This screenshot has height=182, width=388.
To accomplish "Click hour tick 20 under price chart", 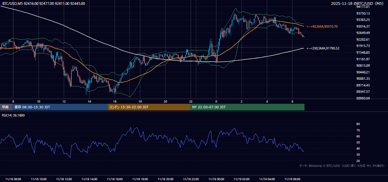I will 165,101.
